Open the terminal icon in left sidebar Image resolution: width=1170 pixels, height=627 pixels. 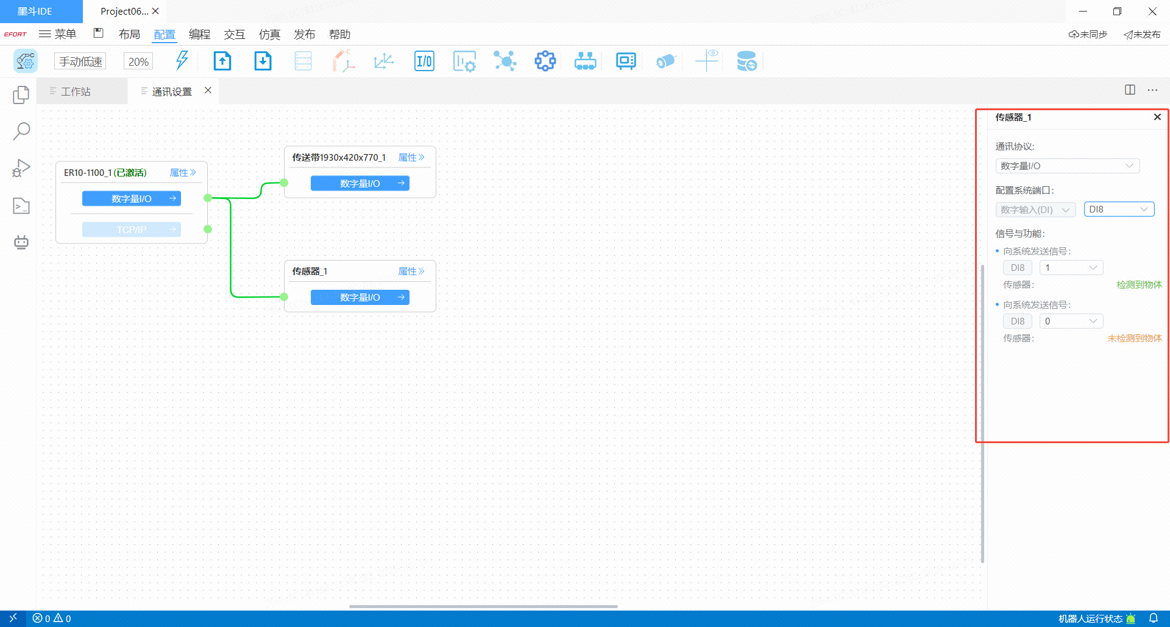coord(21,206)
